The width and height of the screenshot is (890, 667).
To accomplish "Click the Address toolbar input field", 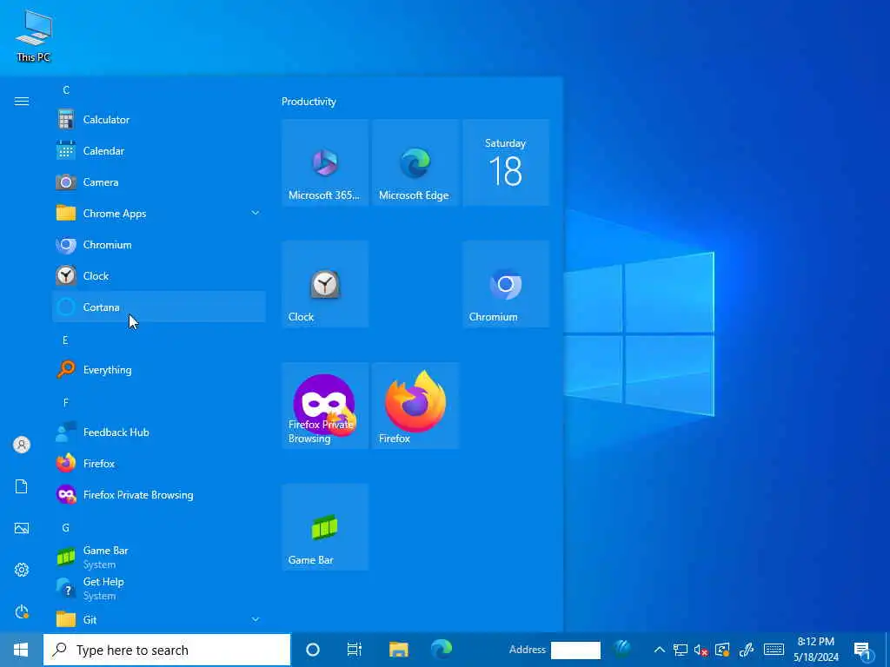I will click(575, 650).
